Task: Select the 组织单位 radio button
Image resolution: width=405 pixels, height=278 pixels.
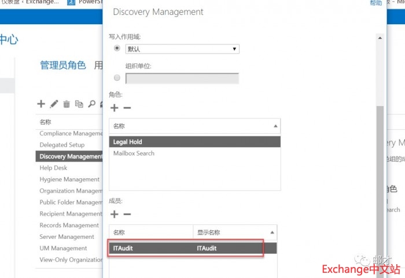Action: click(x=117, y=78)
